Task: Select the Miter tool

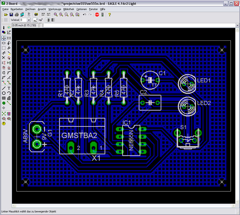Action: (x=9, y=73)
